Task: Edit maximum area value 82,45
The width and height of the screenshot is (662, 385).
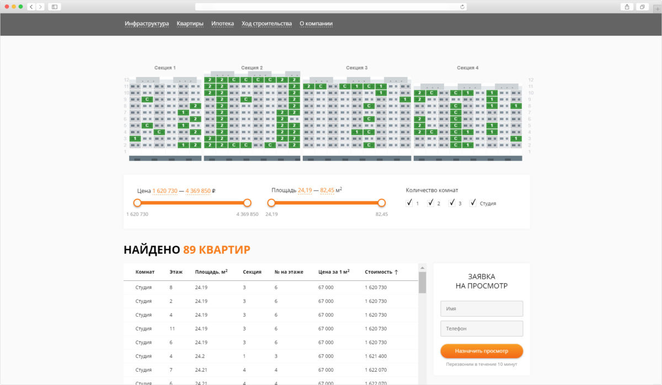Action: pyautogui.click(x=327, y=190)
